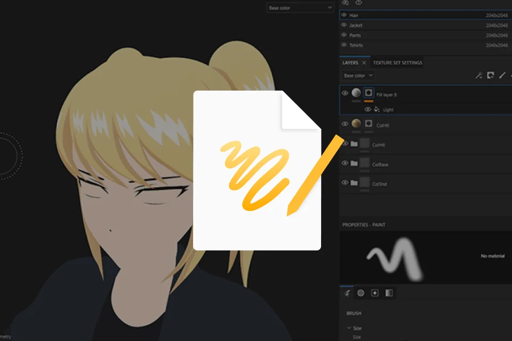Screen dimensions: 512x341
Task: Click the folder icon of the ColHlt group
Action: point(354,144)
